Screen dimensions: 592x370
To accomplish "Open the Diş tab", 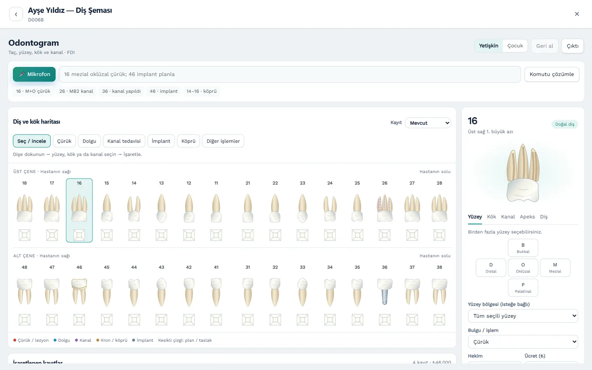I will coord(544,217).
